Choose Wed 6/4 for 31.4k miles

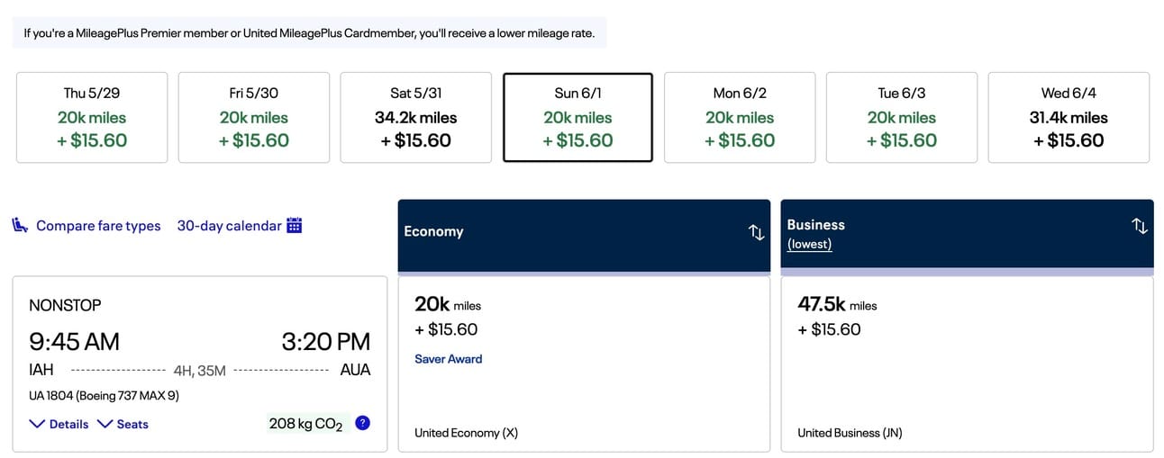coord(1069,118)
